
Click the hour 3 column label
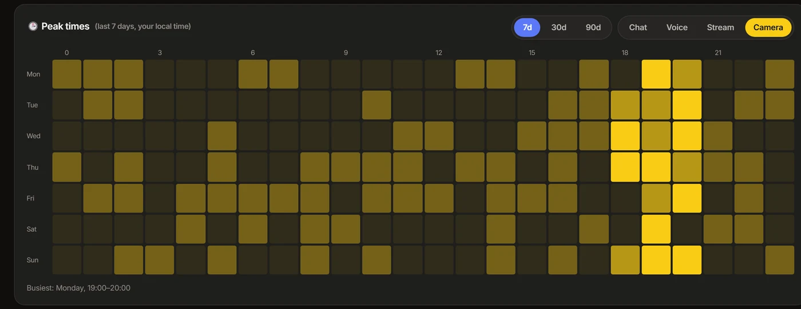coord(160,53)
